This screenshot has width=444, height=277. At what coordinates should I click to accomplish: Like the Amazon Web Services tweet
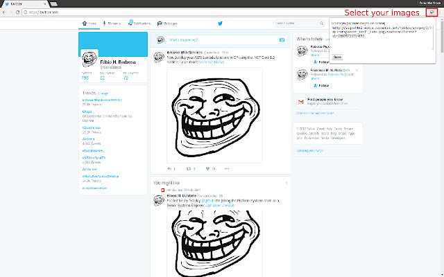[x=207, y=169]
